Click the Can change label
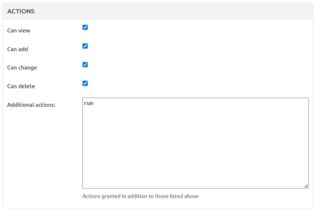 [x=22, y=68]
